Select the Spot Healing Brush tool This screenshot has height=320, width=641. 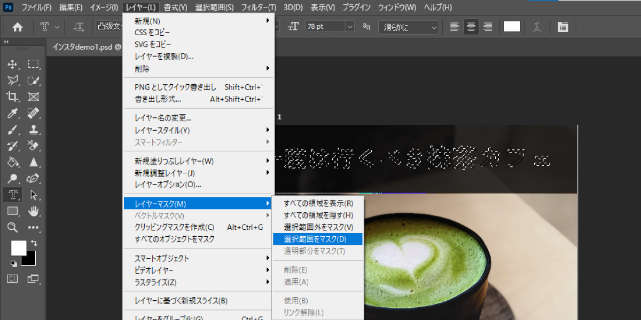[x=33, y=114]
